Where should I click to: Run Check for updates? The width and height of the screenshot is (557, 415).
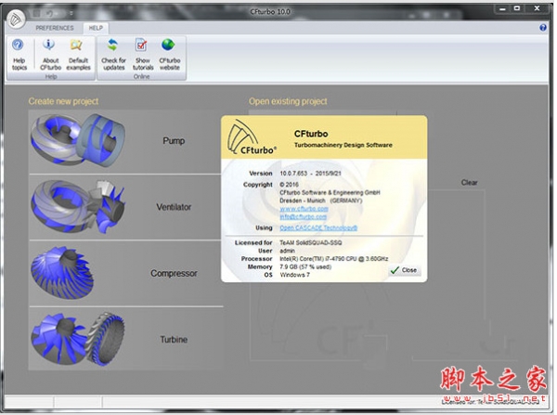click(113, 55)
